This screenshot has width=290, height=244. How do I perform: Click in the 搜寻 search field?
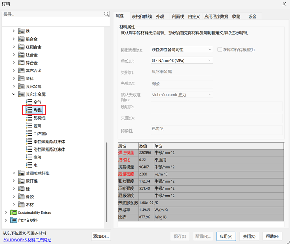pos(53,14)
